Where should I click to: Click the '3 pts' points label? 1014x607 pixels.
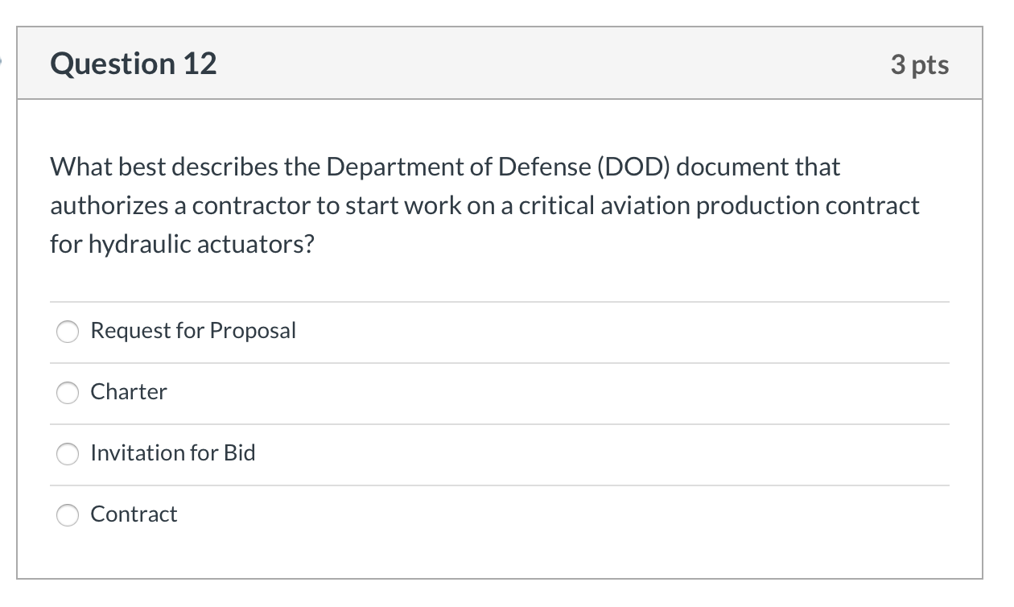point(919,64)
